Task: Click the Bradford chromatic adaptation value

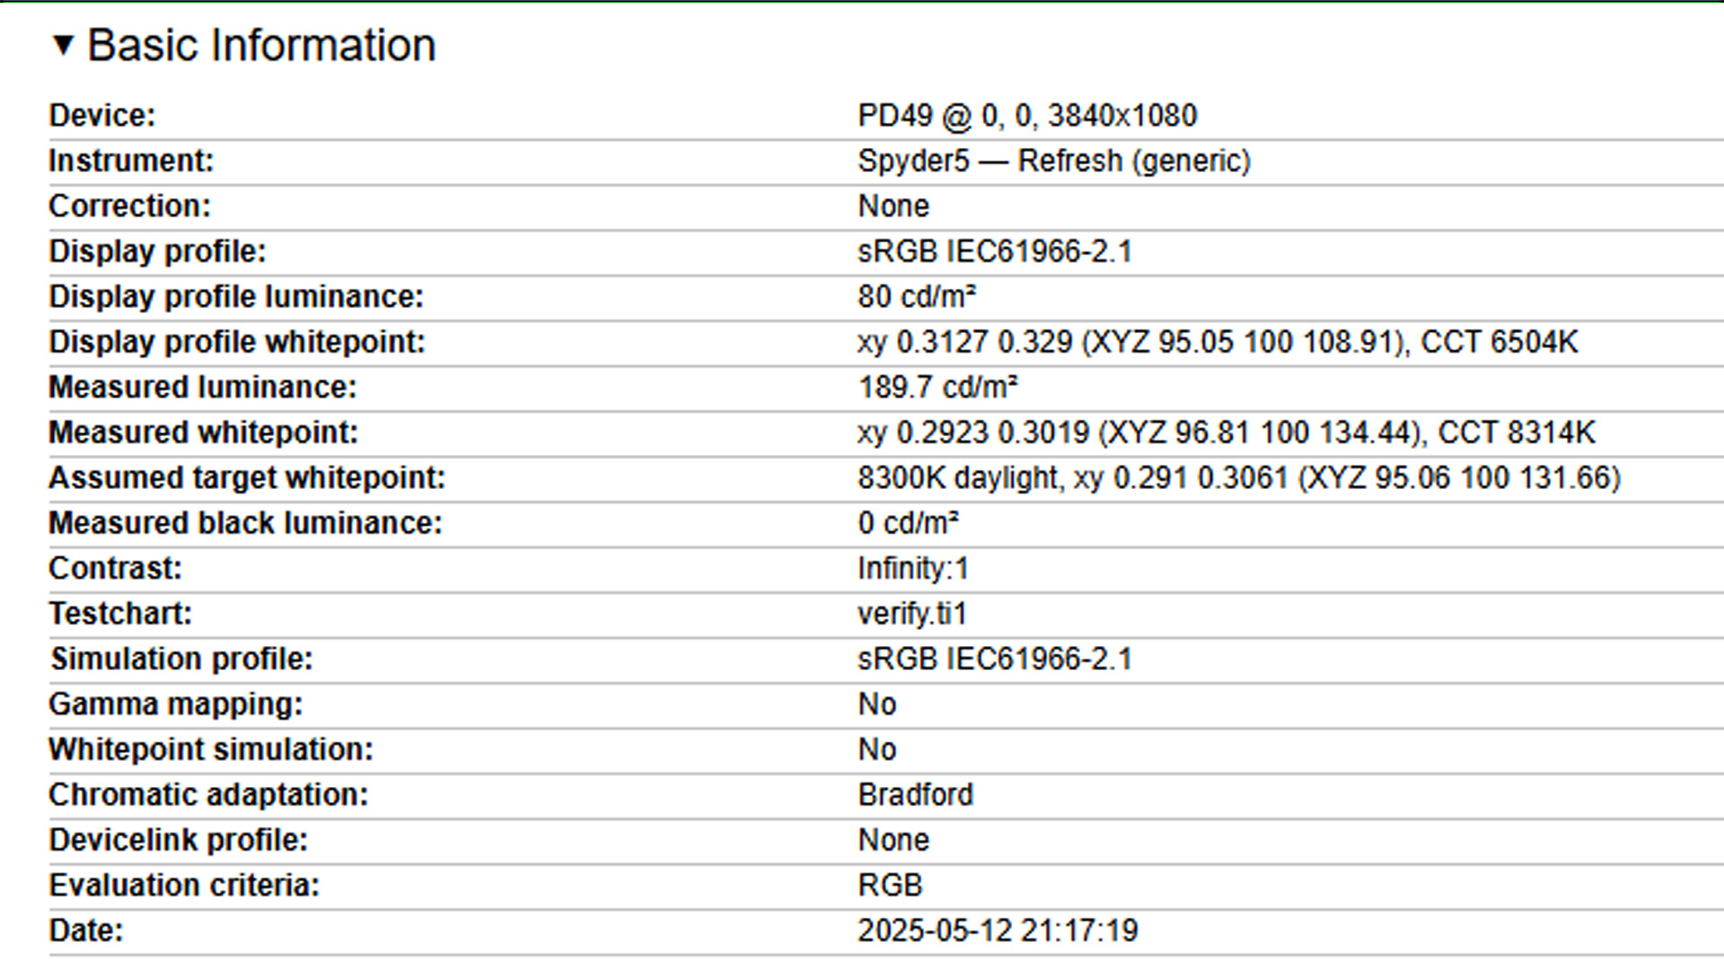Action: [x=915, y=795]
